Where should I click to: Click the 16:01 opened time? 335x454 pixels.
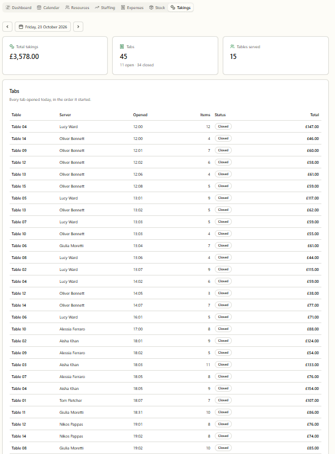click(138, 317)
